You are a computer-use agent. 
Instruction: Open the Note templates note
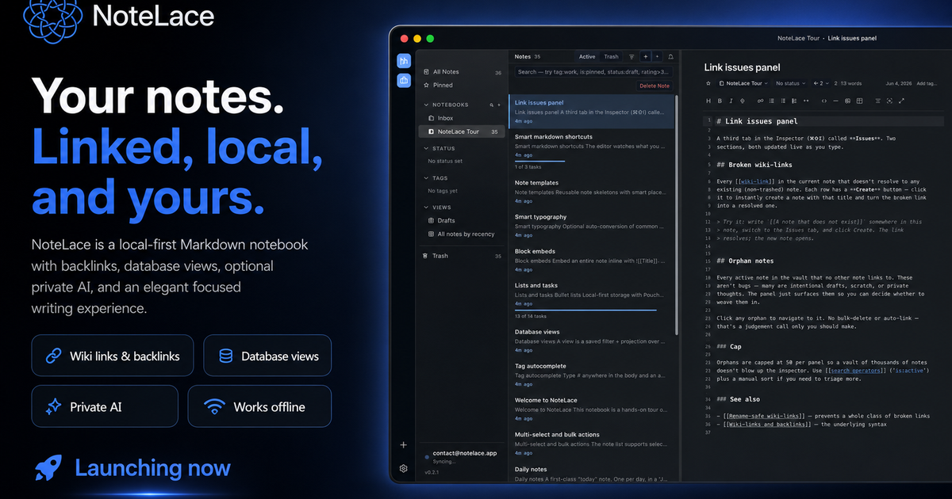click(x=593, y=190)
